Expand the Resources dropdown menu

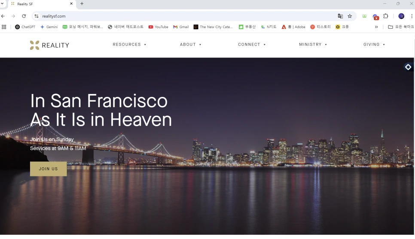pyautogui.click(x=129, y=45)
